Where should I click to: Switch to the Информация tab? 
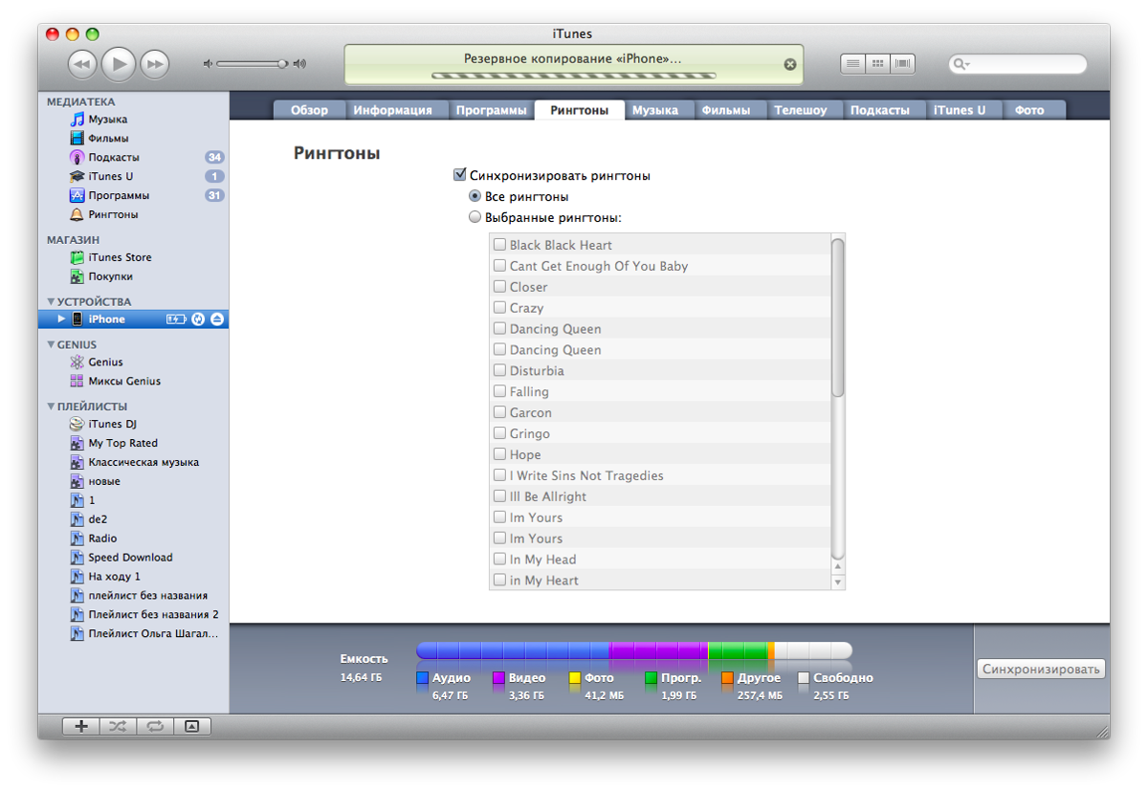click(392, 110)
